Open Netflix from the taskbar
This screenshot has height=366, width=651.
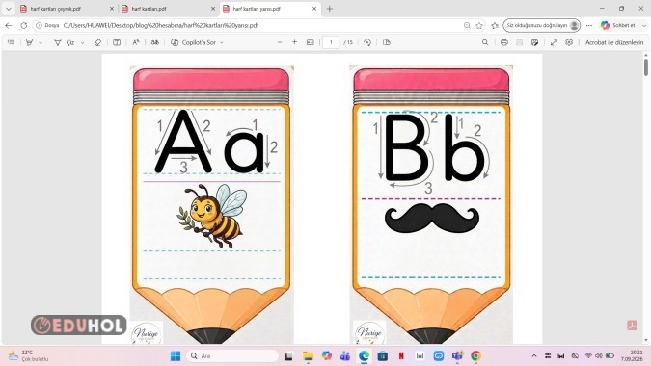point(401,356)
